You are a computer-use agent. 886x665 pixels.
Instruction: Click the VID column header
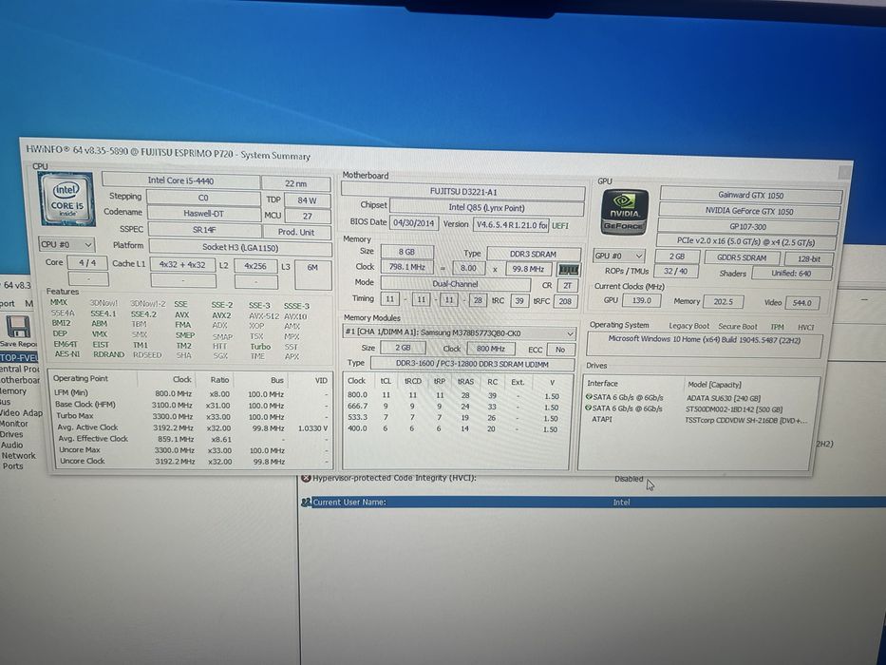pyautogui.click(x=322, y=381)
